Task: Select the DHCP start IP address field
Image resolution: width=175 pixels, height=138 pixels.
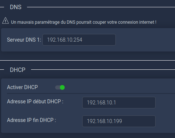Action: tap(119, 103)
